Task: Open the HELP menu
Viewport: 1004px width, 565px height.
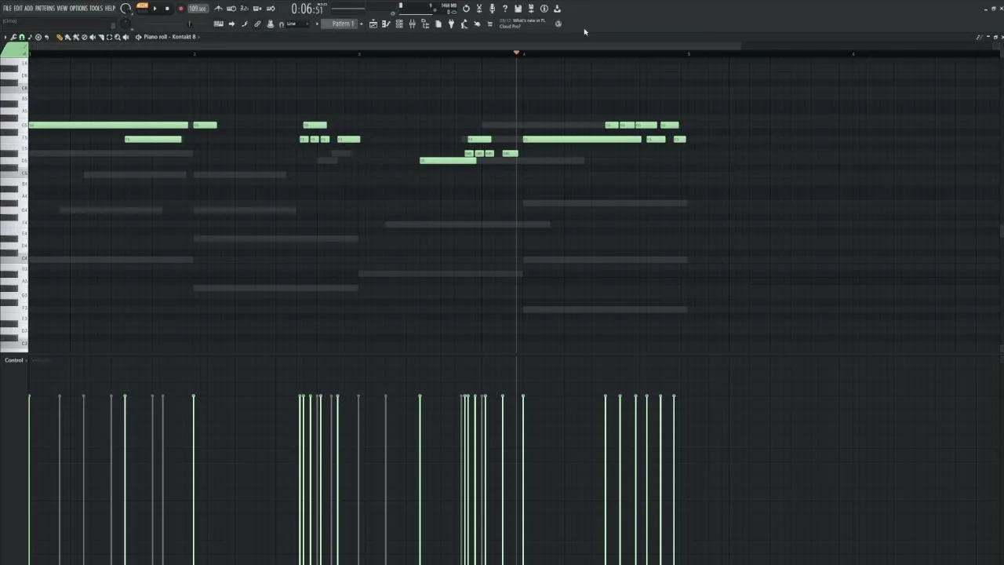Action: click(110, 8)
